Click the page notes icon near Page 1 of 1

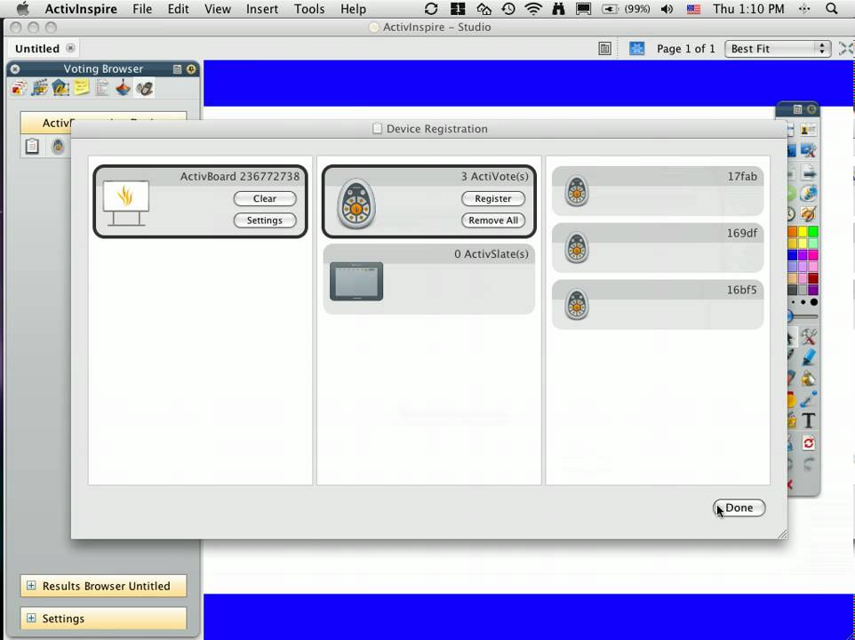pyautogui.click(x=604, y=49)
